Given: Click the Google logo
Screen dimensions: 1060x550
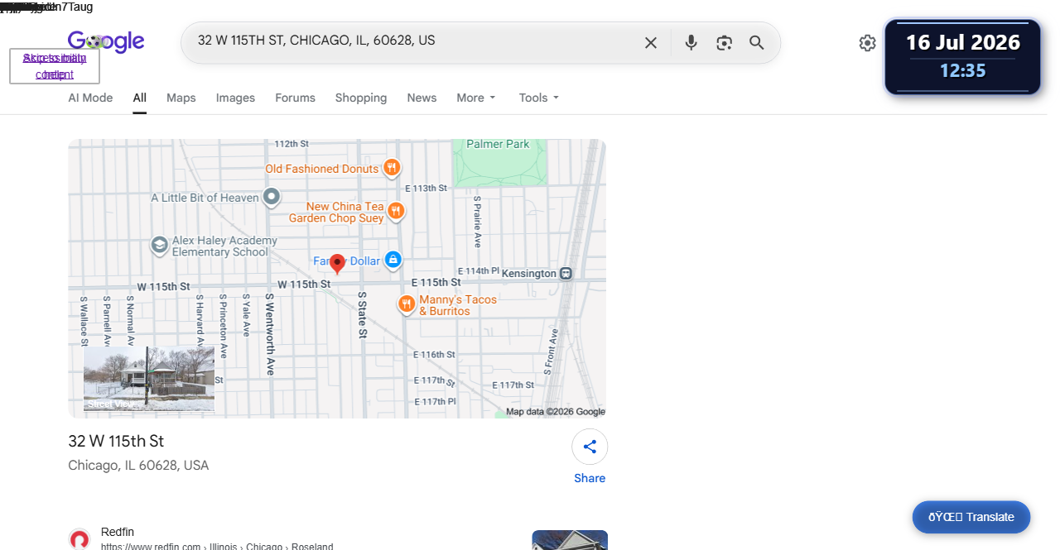Looking at the screenshot, I should (106, 41).
